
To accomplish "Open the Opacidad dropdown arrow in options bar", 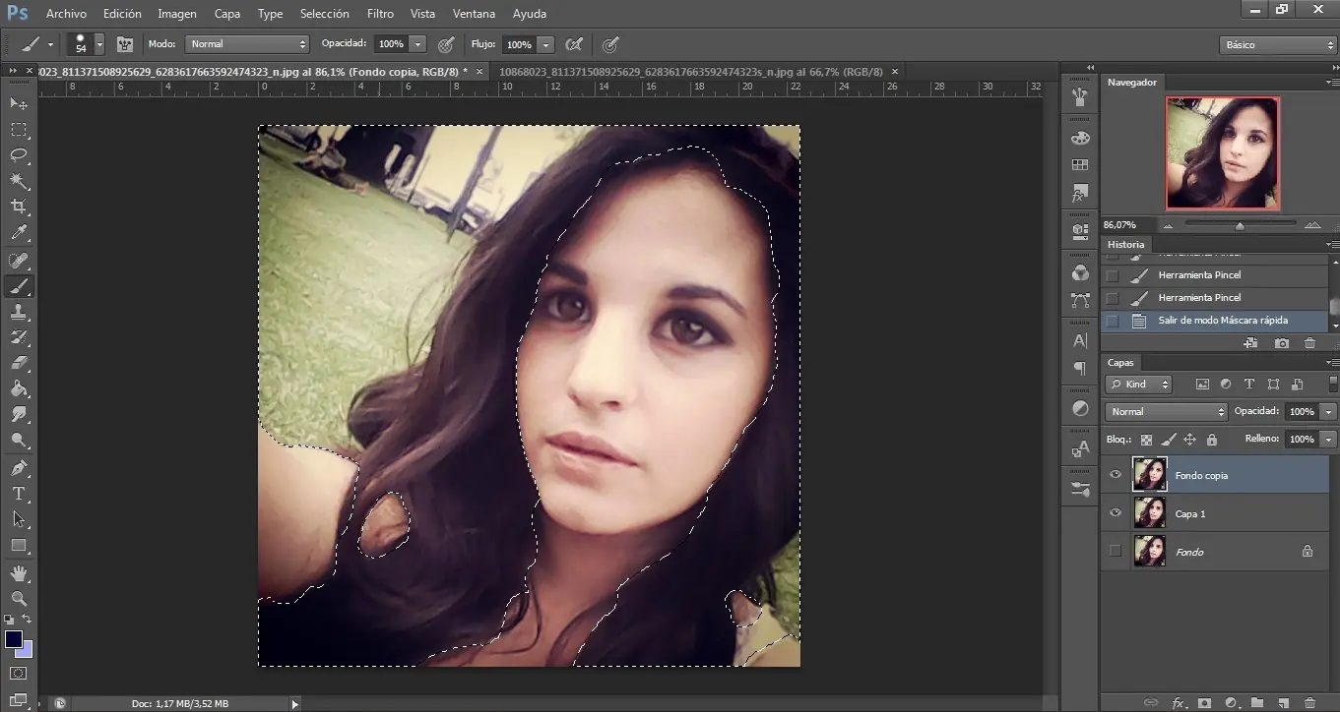I will pos(418,44).
